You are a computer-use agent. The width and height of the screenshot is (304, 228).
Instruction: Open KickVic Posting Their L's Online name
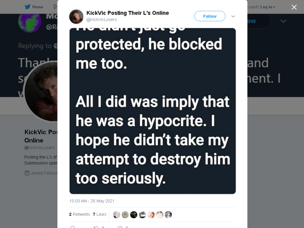click(x=128, y=13)
